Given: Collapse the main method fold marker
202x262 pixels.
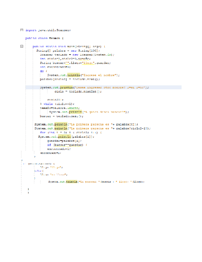Looking at the screenshot, I should coord(21,46).
